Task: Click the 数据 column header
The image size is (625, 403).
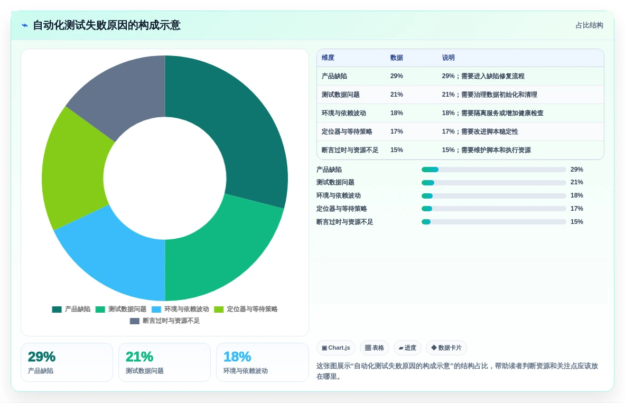Action: (397, 58)
